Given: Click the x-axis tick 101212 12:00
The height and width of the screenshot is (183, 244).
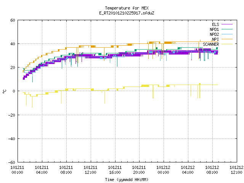Looking at the screenshot, I should tap(236, 170).
